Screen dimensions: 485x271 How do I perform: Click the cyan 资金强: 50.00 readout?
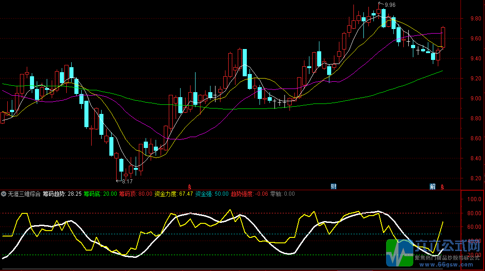click(212, 194)
